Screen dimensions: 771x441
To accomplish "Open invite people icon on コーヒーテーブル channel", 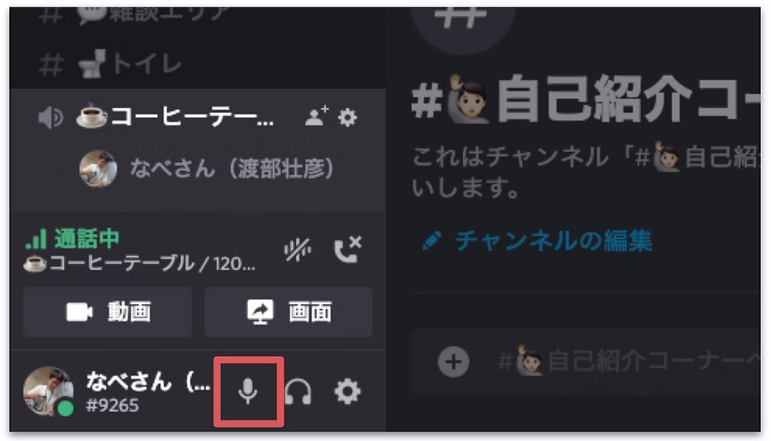I will point(317,117).
